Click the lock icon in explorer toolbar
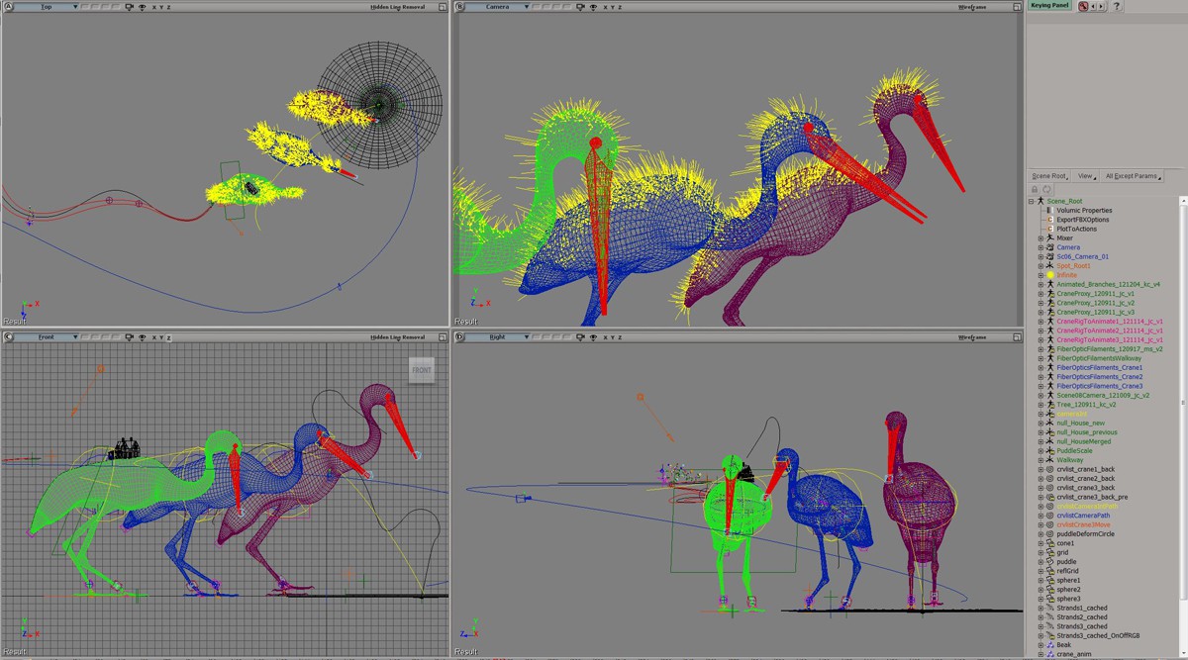Viewport: 1188px width, 660px height. (1035, 189)
